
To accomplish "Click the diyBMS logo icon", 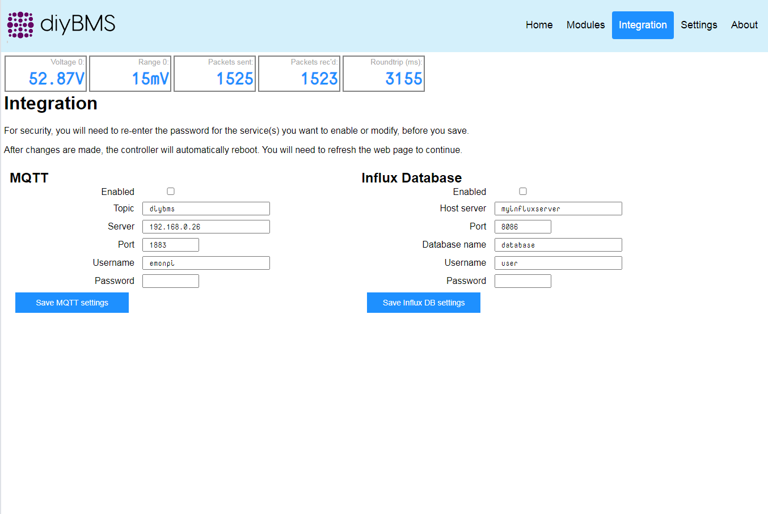I will click(20, 25).
